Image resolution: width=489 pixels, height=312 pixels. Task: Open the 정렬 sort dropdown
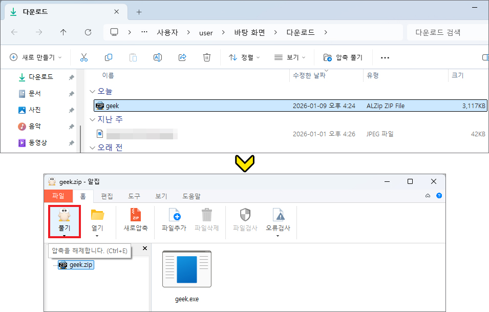244,57
